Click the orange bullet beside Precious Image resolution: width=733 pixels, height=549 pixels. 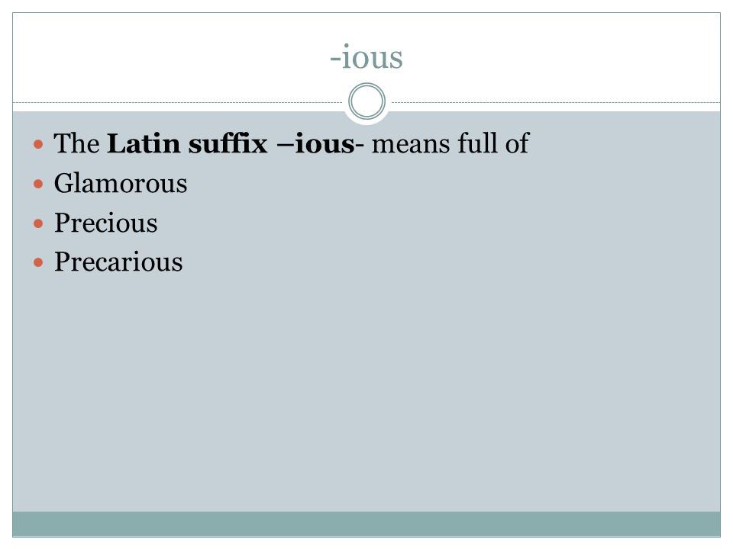pos(38,223)
